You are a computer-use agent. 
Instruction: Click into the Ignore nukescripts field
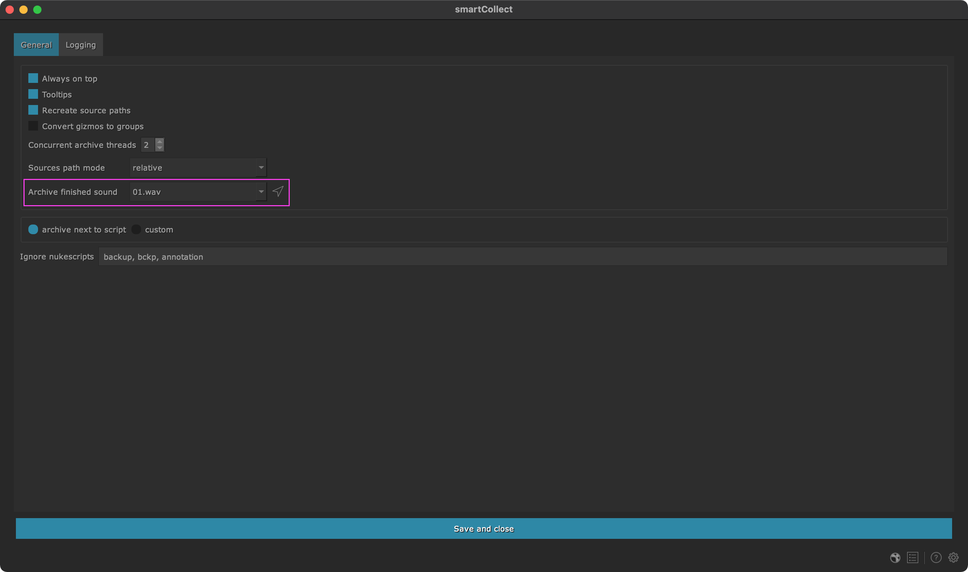[x=523, y=257]
